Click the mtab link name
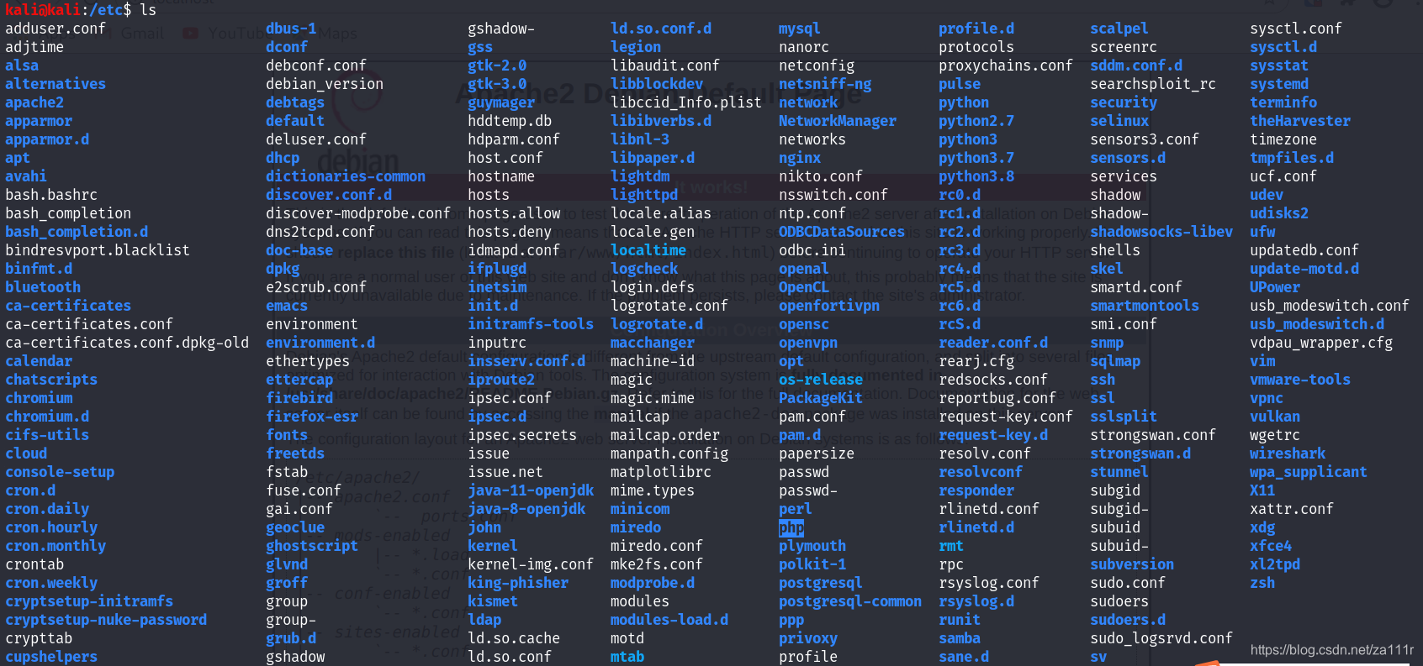This screenshot has height=666, width=1423. [x=627, y=657]
